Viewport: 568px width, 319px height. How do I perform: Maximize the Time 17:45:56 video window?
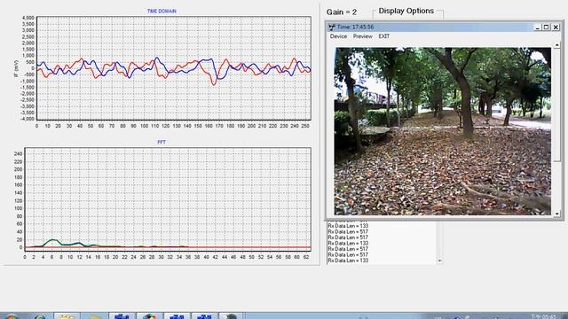pyautogui.click(x=547, y=27)
